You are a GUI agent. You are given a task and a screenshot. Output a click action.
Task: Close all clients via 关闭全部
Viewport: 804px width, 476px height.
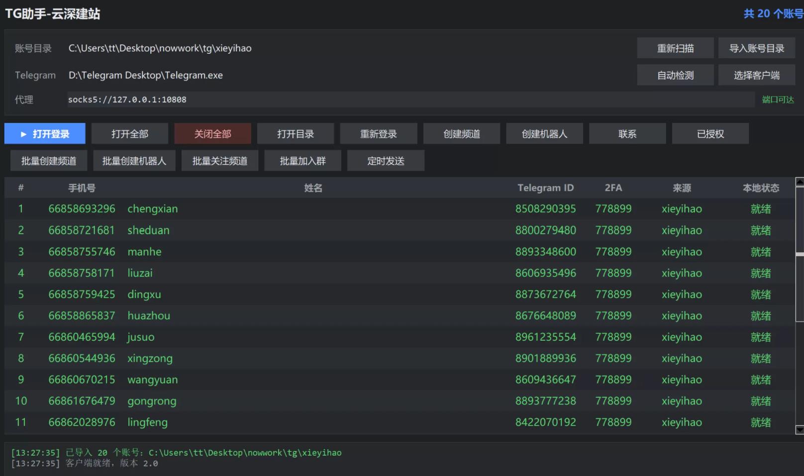point(212,134)
